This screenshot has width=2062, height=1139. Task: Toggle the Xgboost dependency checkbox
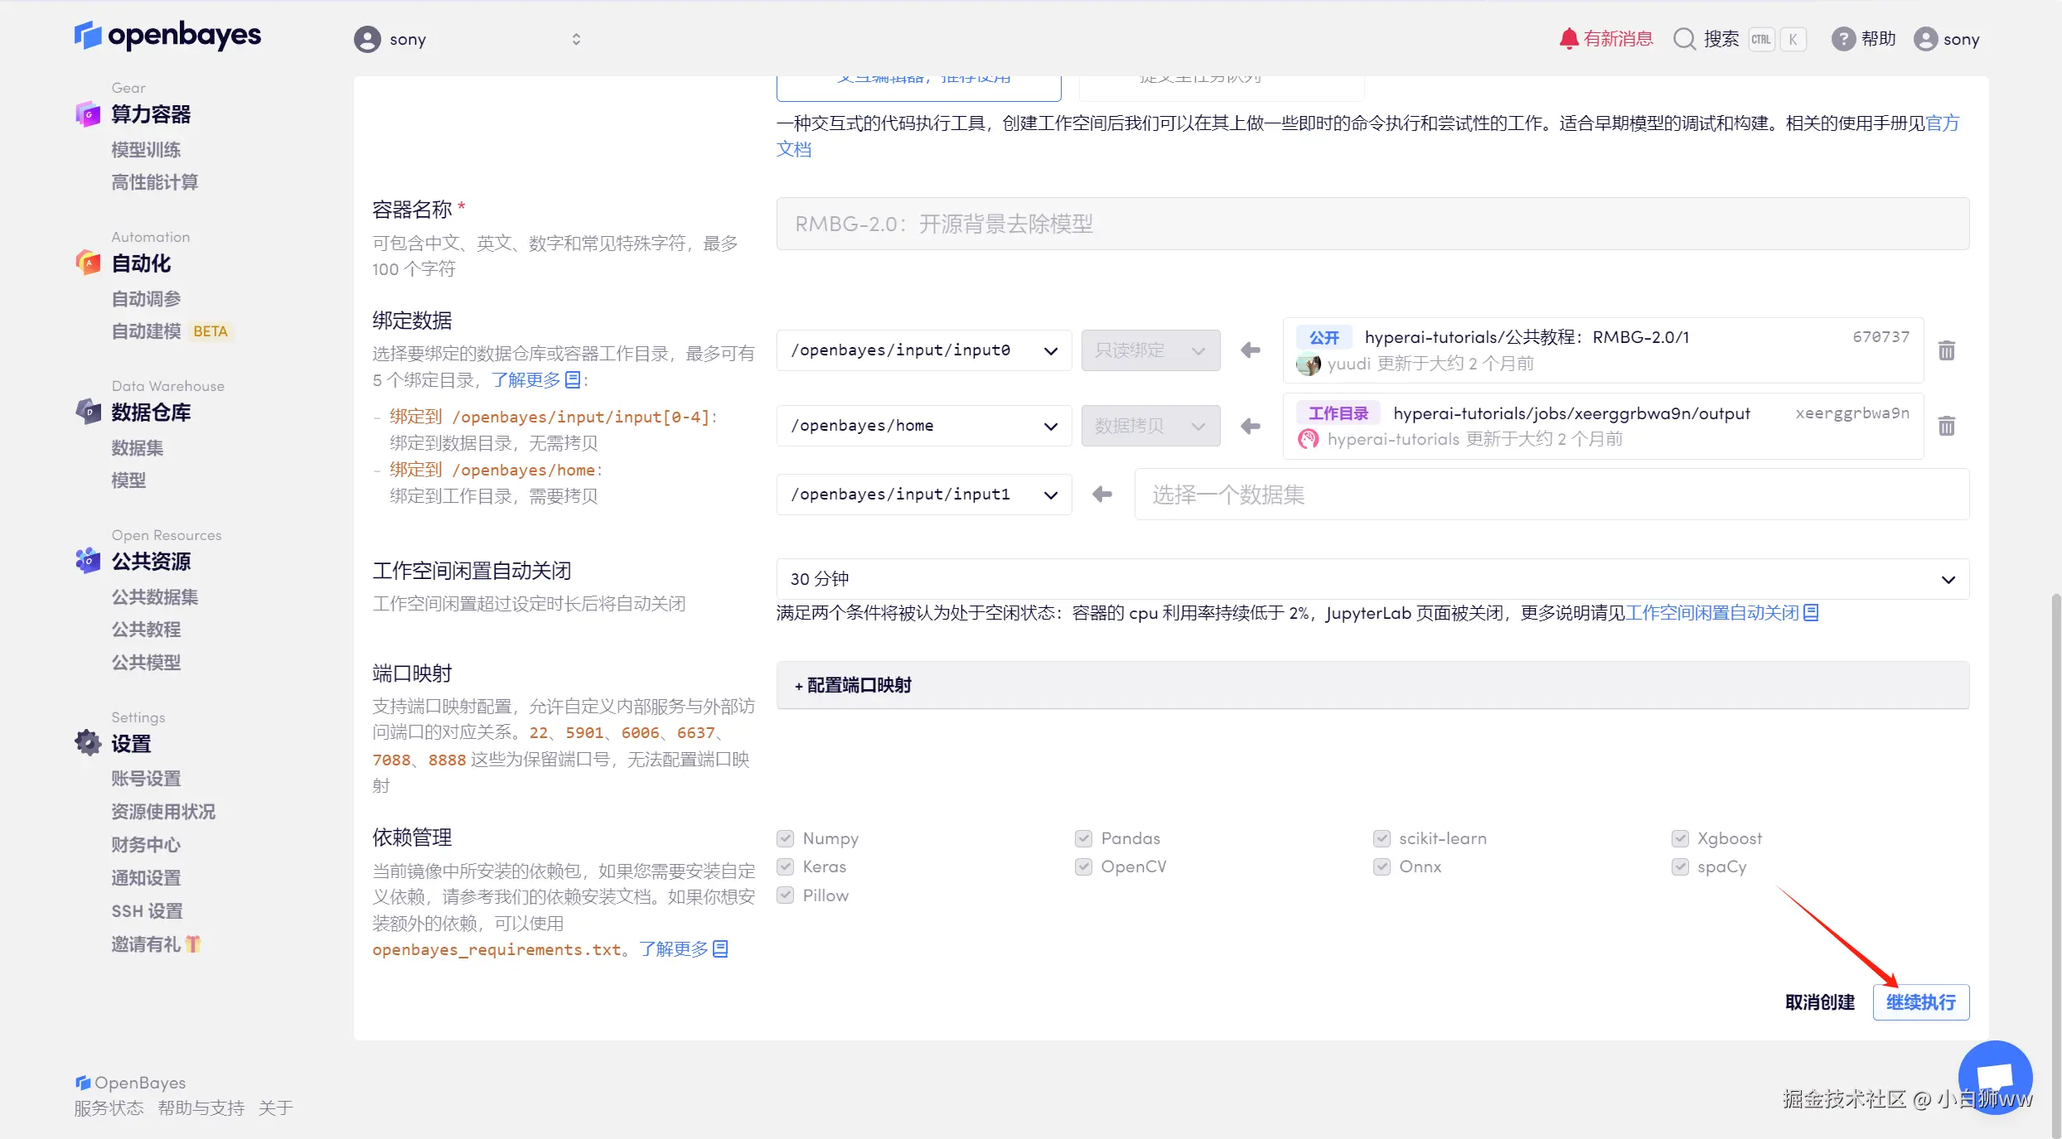point(1680,838)
